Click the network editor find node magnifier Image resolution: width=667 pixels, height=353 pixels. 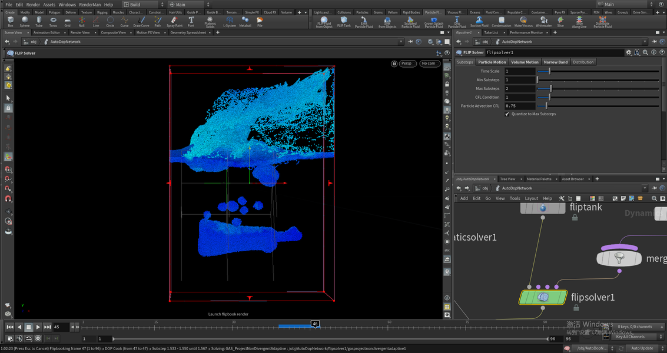[x=654, y=198]
